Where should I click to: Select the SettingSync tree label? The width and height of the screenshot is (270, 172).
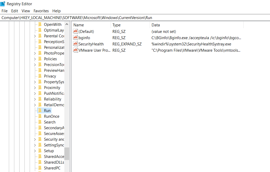pos(54,145)
